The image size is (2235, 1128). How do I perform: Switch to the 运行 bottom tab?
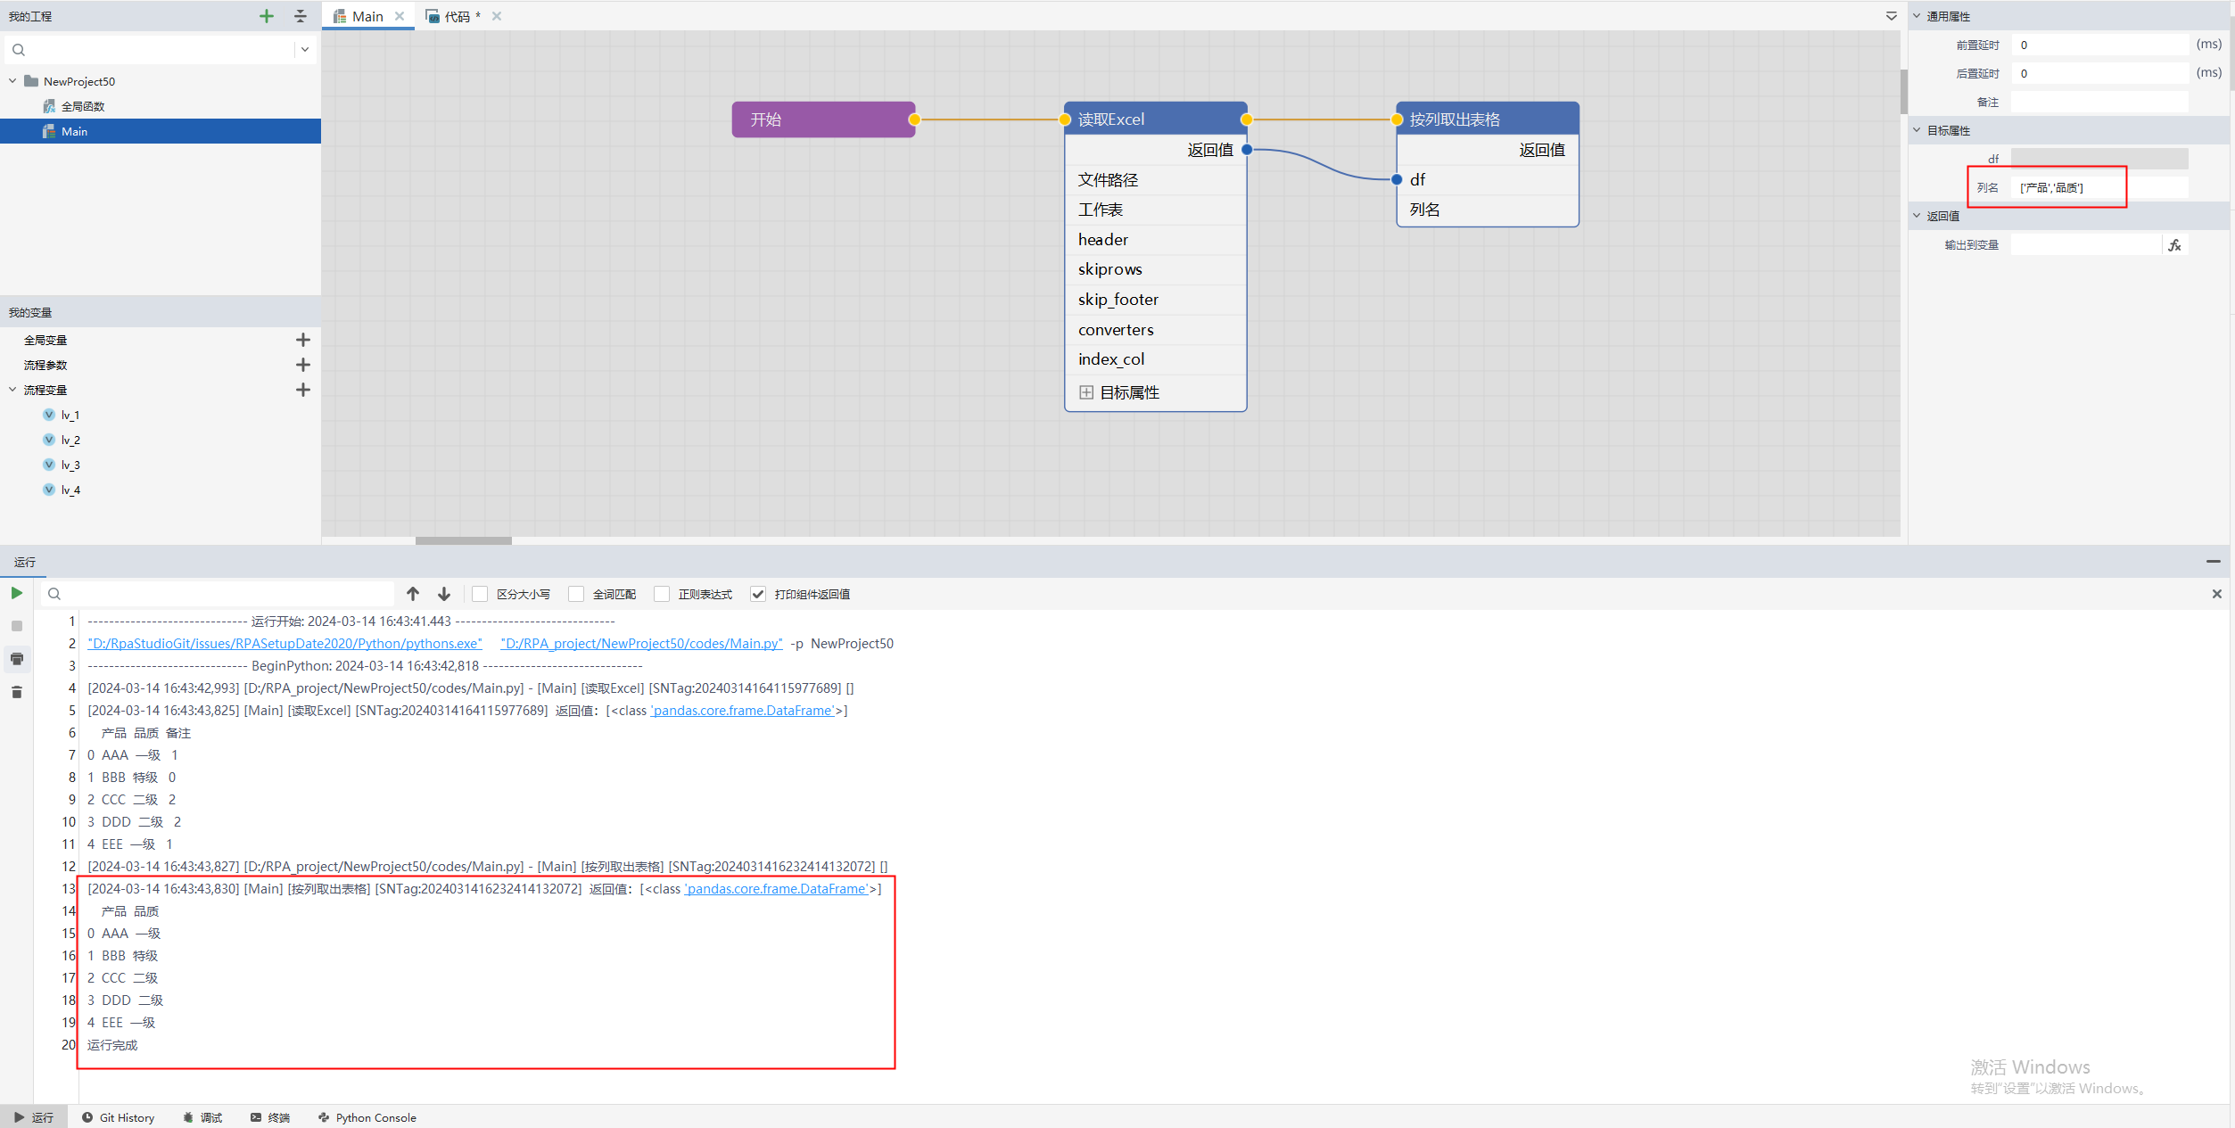(34, 1117)
